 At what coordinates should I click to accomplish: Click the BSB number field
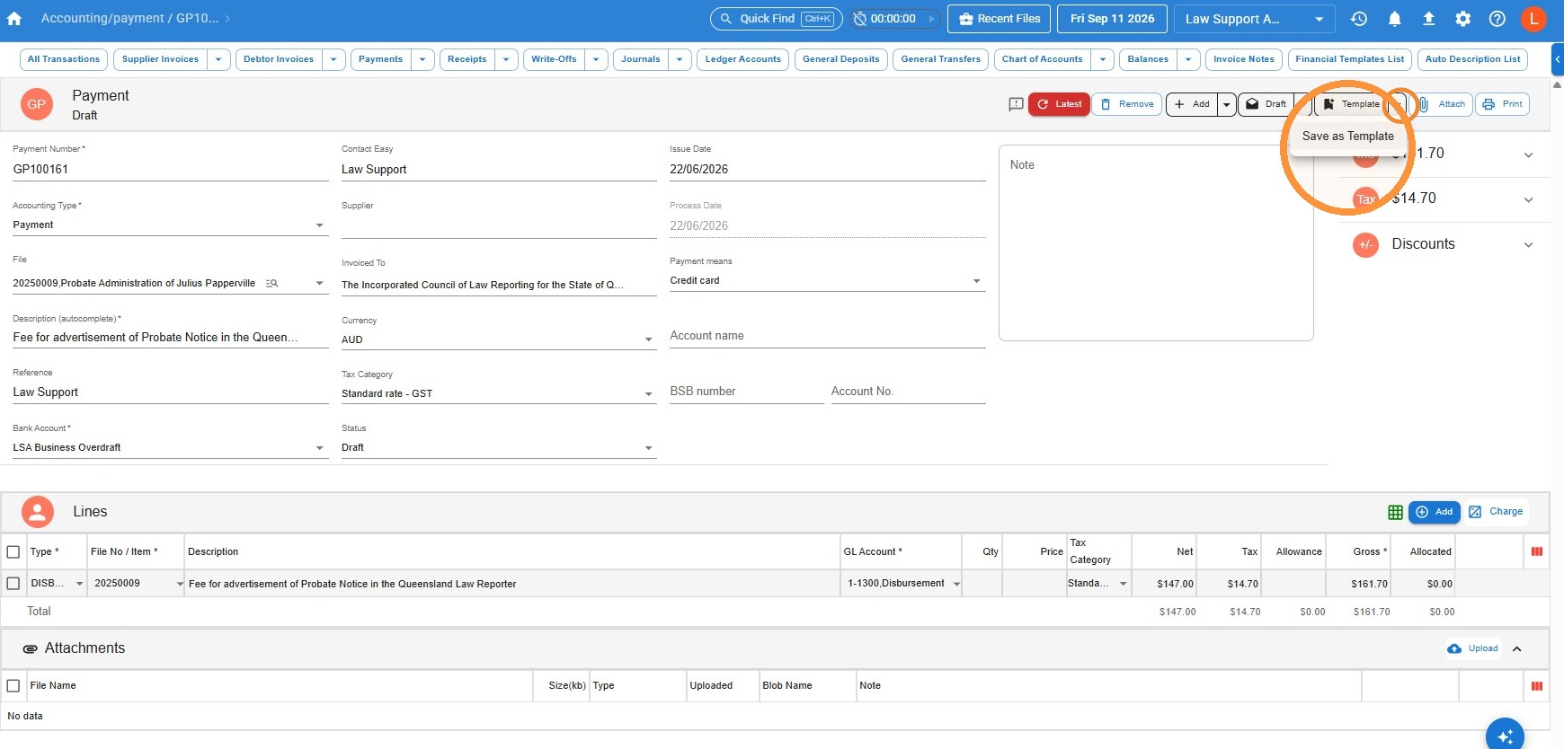click(746, 392)
